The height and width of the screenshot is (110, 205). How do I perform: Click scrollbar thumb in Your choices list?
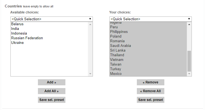point(189,61)
